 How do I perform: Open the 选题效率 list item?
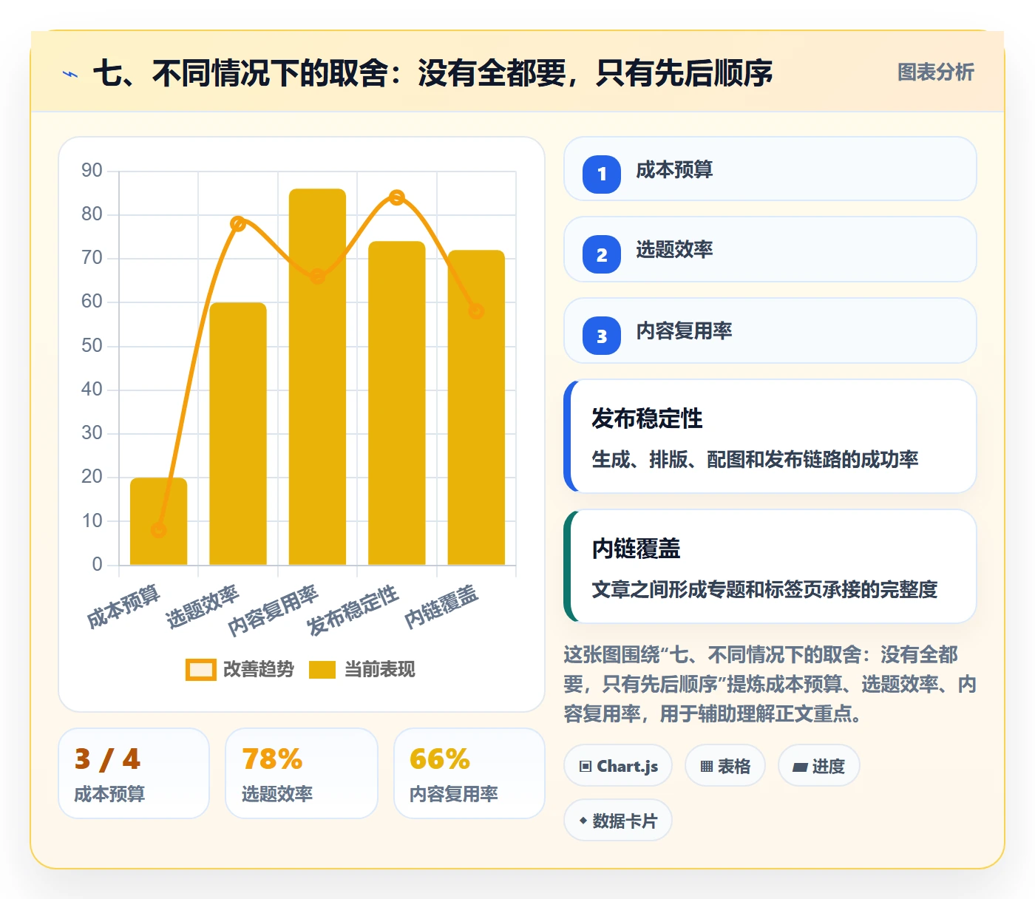tap(770, 249)
